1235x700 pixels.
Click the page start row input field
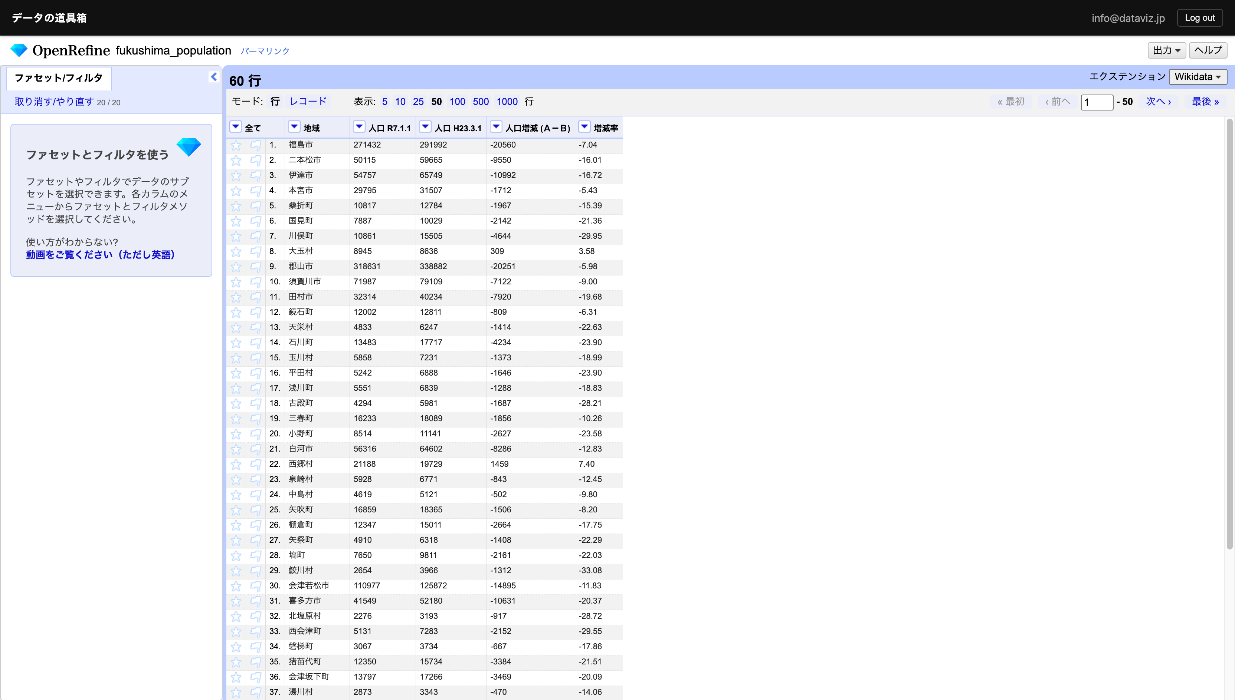click(x=1097, y=102)
